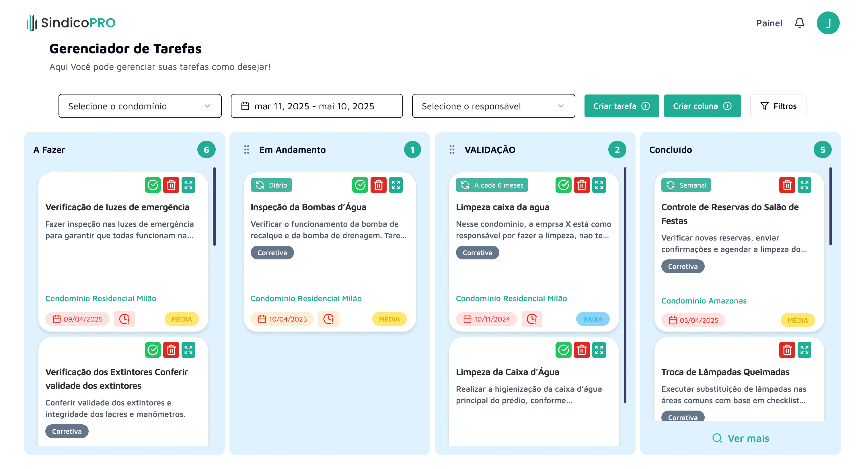Mark "Limpeza da Caixa d'Água" as complete
The width and height of the screenshot is (865, 469).
point(563,350)
